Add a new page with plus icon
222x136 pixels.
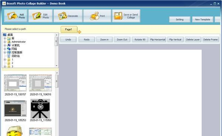pos(79,32)
